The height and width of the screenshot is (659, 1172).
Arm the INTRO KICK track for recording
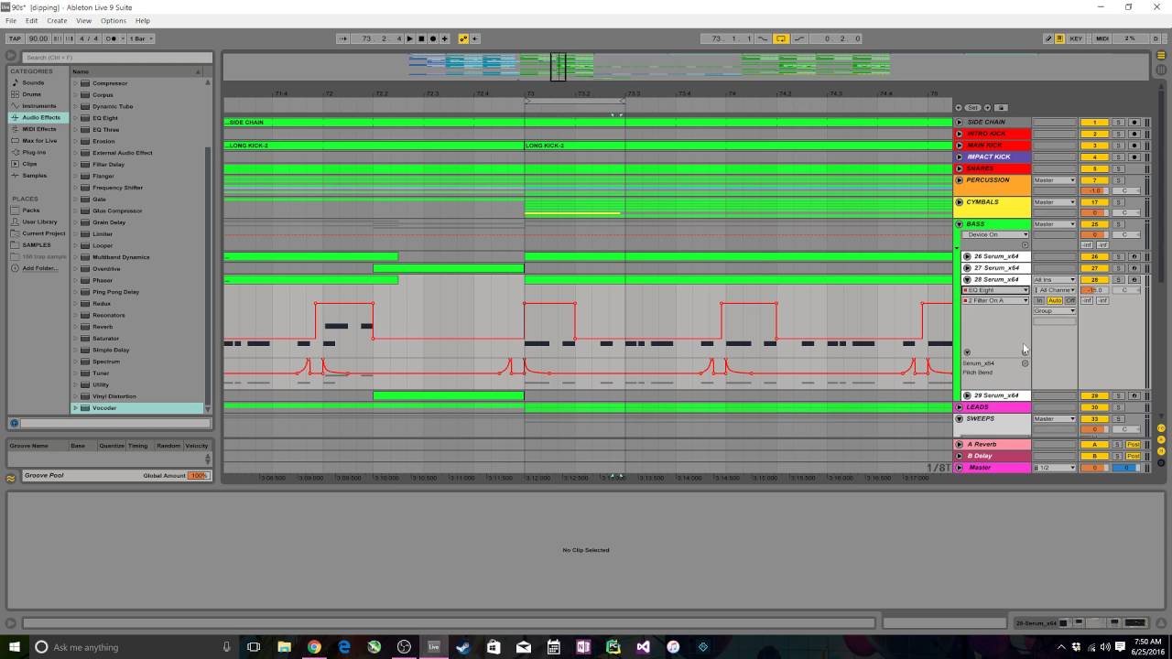click(x=1134, y=134)
